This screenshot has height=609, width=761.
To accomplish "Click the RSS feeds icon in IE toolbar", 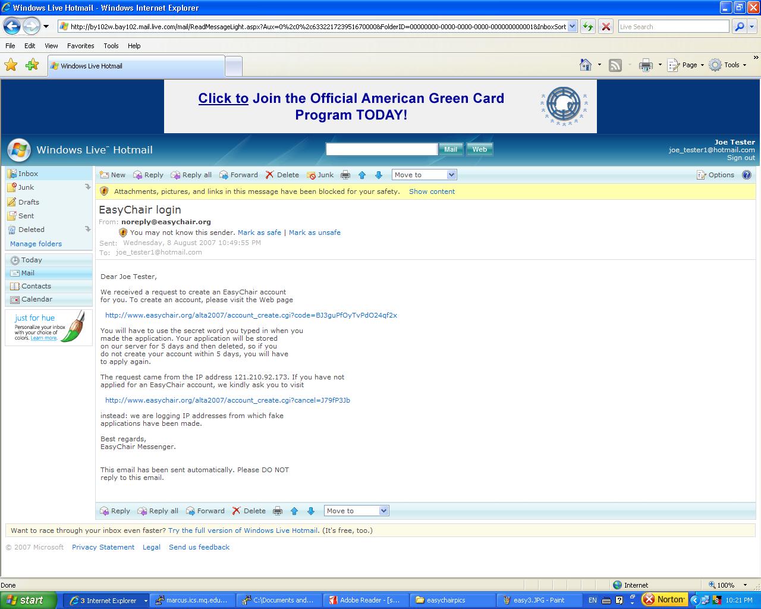I will [x=615, y=65].
